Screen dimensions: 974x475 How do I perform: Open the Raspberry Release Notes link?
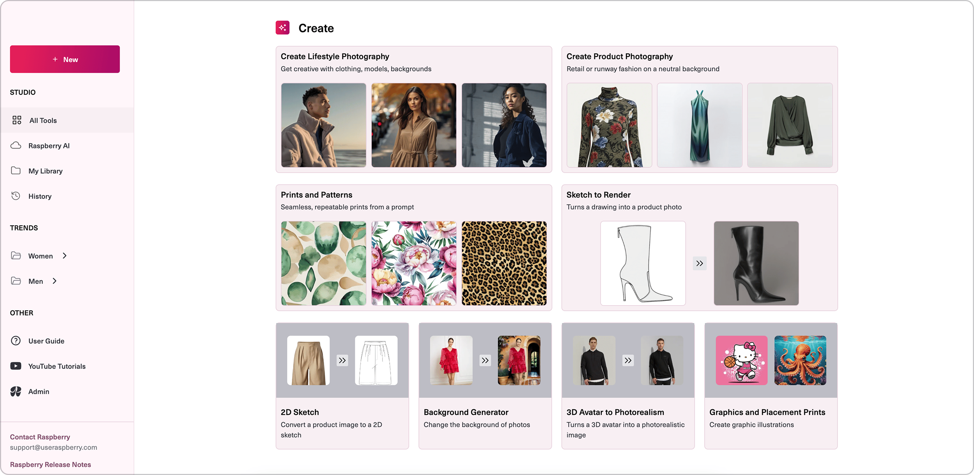[x=50, y=464]
